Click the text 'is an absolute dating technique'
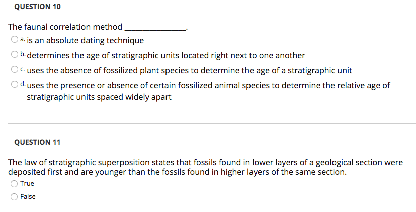The height and width of the screenshot is (212, 416). 86,41
